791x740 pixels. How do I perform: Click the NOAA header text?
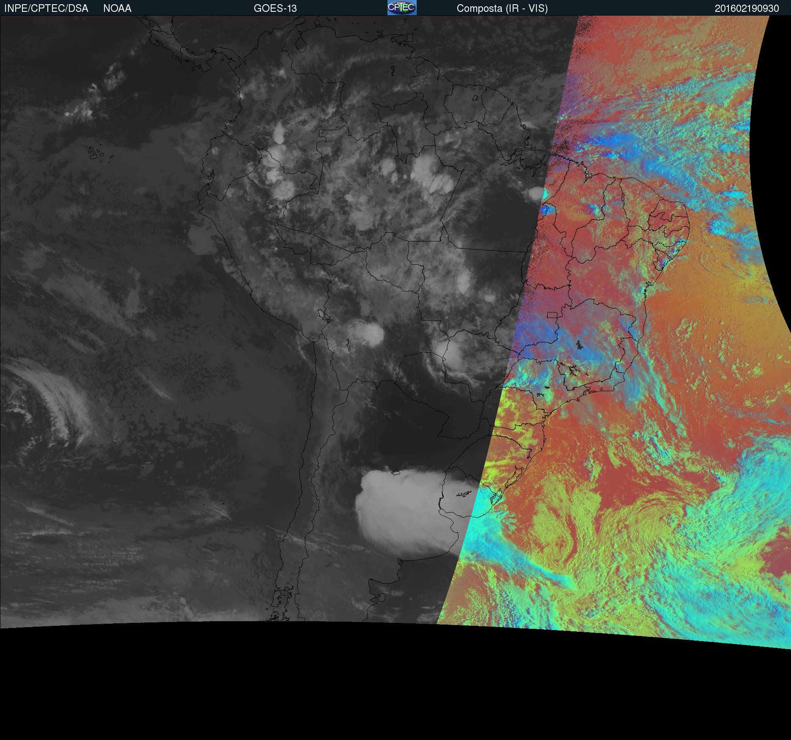(x=117, y=8)
